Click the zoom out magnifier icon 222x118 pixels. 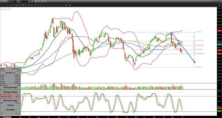coord(36,2)
